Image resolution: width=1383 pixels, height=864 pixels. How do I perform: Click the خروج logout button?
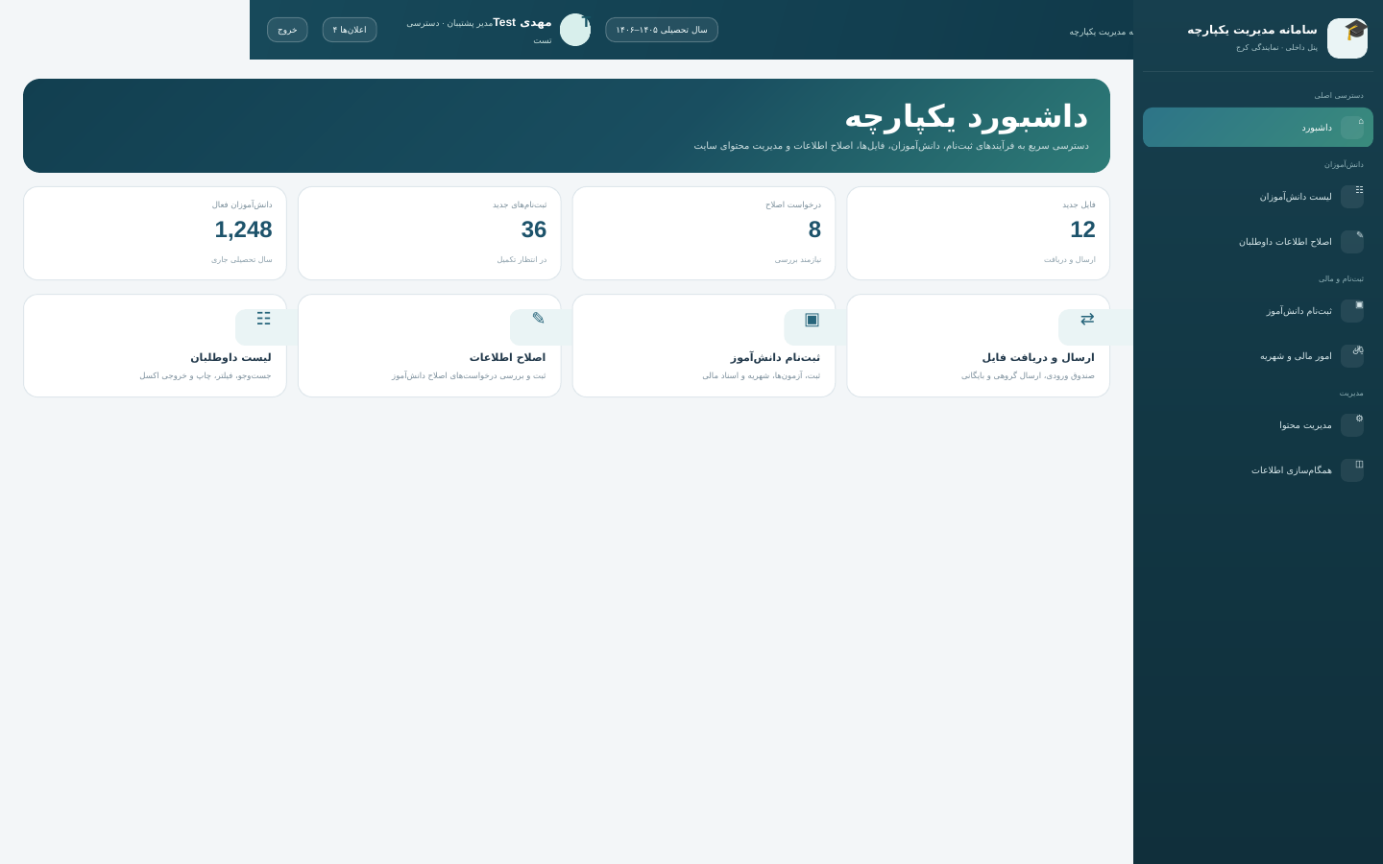[287, 30]
